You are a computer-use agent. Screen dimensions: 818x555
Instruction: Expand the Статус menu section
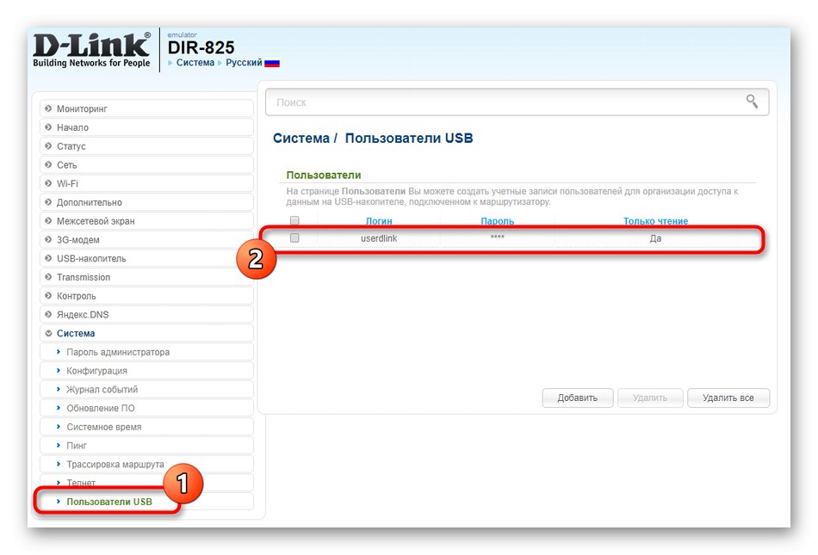(146, 146)
